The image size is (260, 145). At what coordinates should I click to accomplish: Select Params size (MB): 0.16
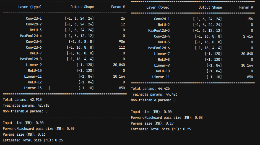coord(24,135)
